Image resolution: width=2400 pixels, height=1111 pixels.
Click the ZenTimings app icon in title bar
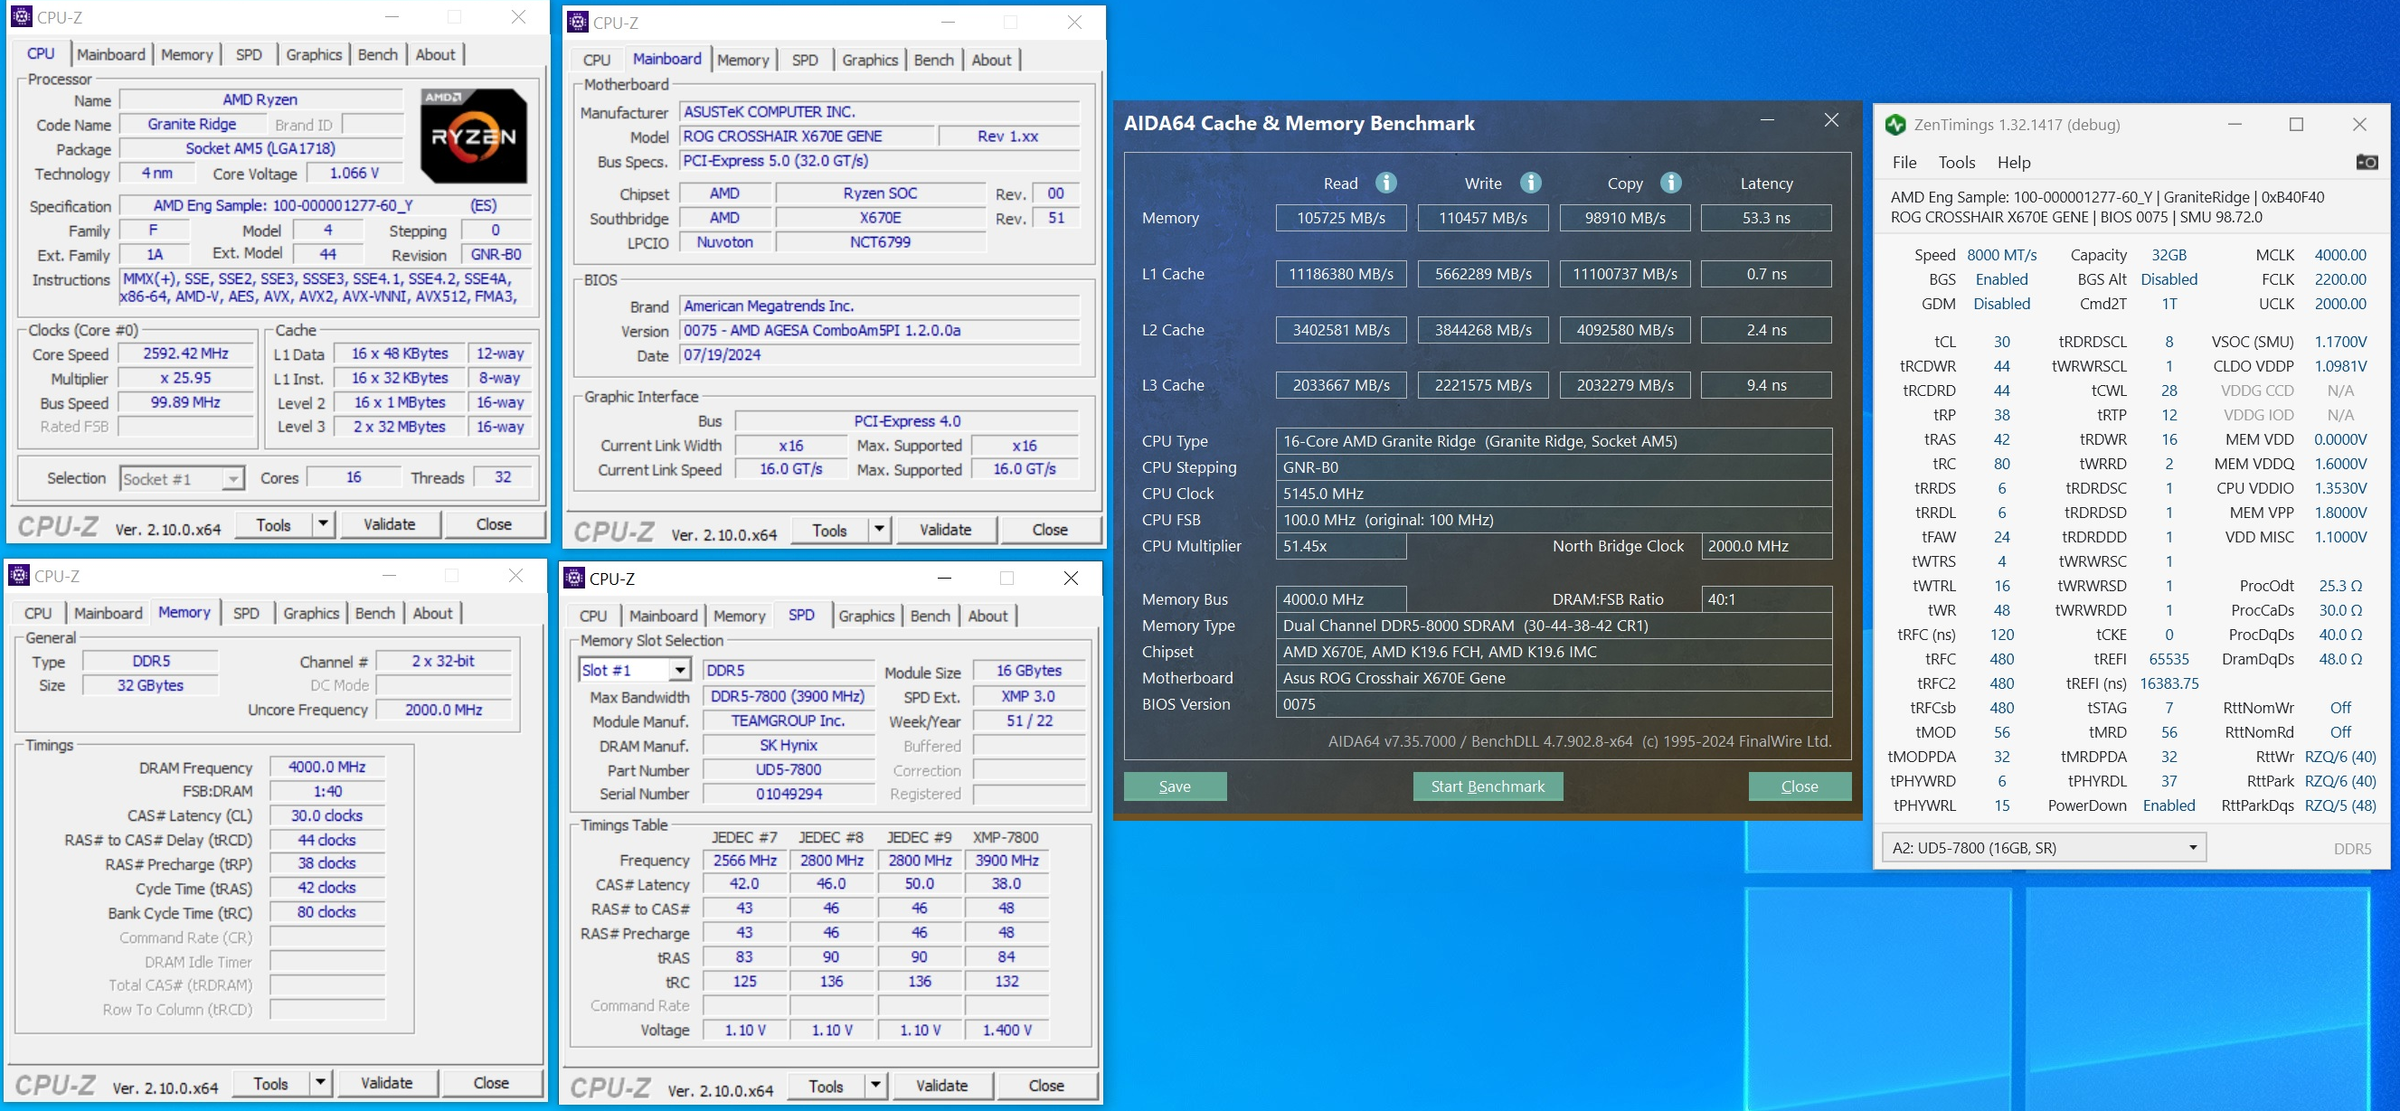coord(1895,124)
